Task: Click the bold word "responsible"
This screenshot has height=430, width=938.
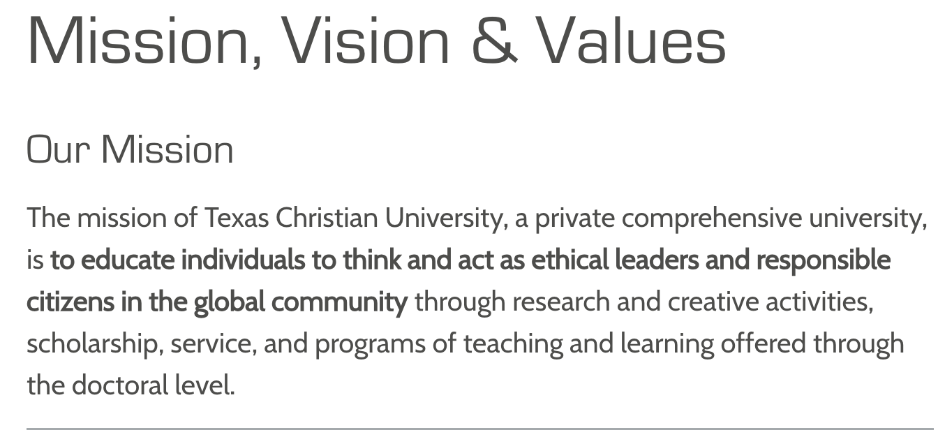Action: coord(824,260)
